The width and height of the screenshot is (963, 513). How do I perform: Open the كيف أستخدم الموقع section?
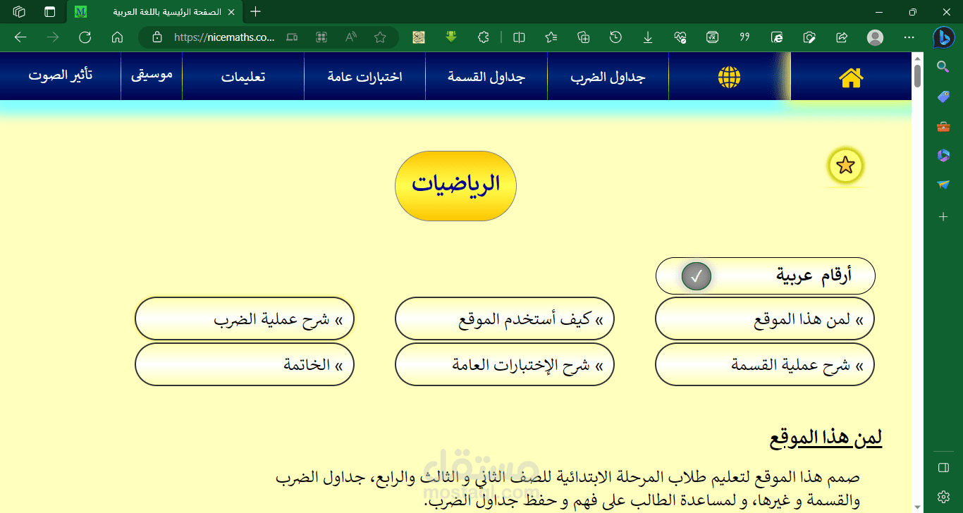pyautogui.click(x=505, y=319)
